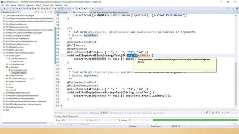Click the Debug bug toolbar icon
Image resolution: width=239 pixels, height=134 pixels.
17,9
